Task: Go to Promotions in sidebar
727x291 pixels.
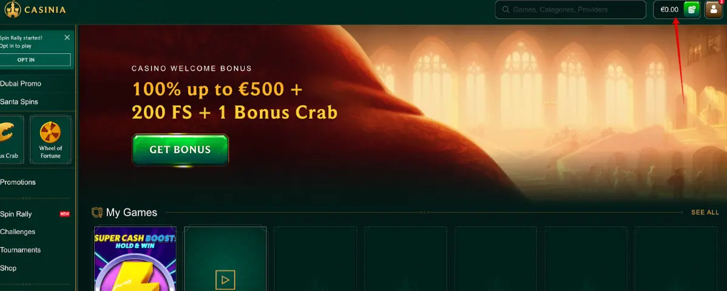Action: (18, 182)
